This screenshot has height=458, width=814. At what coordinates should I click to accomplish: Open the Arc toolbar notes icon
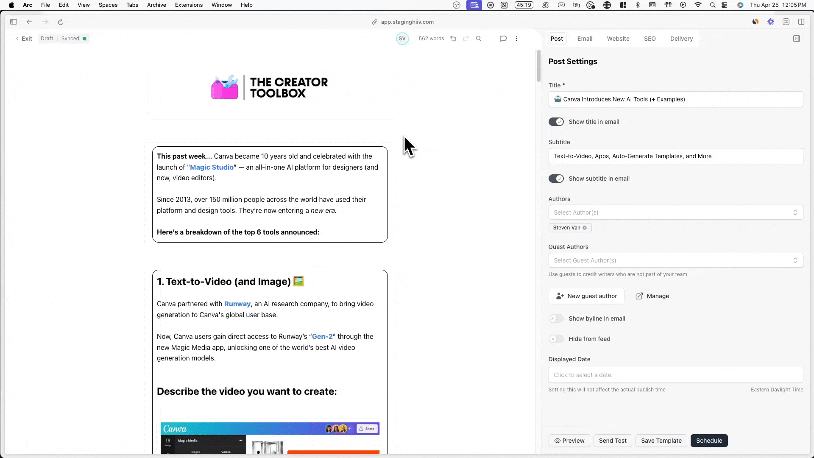coord(786,22)
